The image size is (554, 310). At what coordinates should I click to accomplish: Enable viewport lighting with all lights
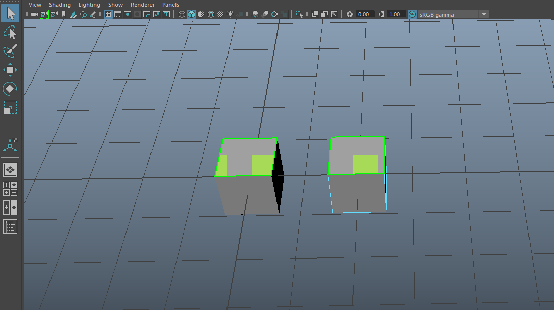click(x=230, y=14)
